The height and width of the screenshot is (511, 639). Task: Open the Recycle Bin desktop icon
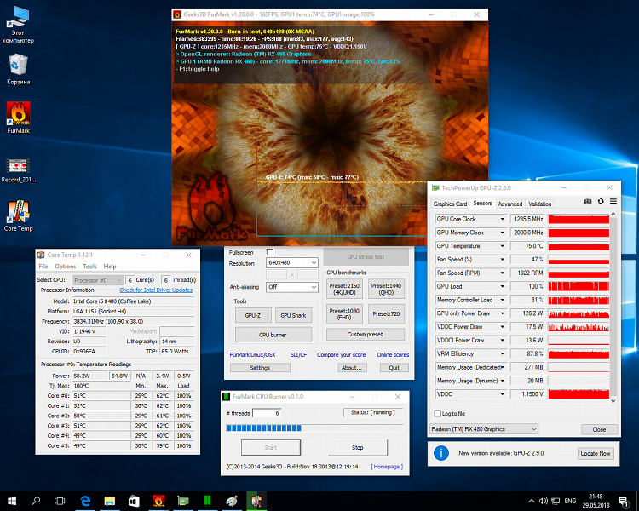coord(18,66)
